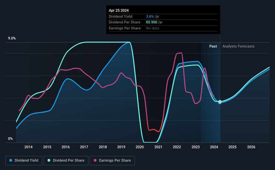
Task: Click the 0% y-axis label
Action: [10, 139]
